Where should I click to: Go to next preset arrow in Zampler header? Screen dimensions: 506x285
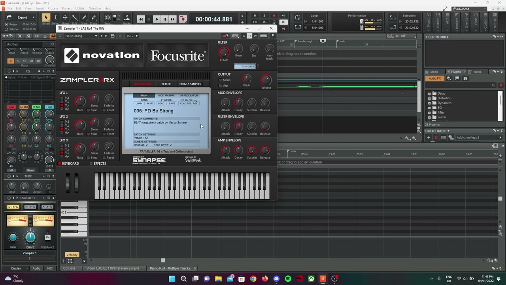pyautogui.click(x=106, y=36)
